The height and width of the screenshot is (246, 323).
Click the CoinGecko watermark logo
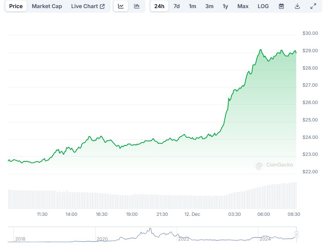click(273, 165)
